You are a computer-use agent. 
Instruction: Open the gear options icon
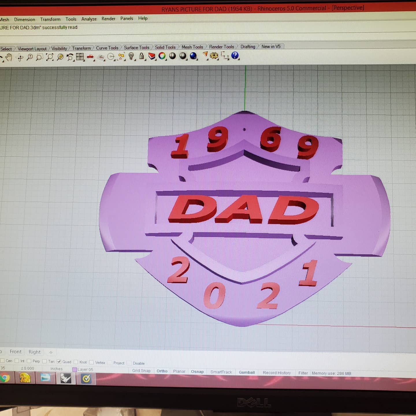214,55
